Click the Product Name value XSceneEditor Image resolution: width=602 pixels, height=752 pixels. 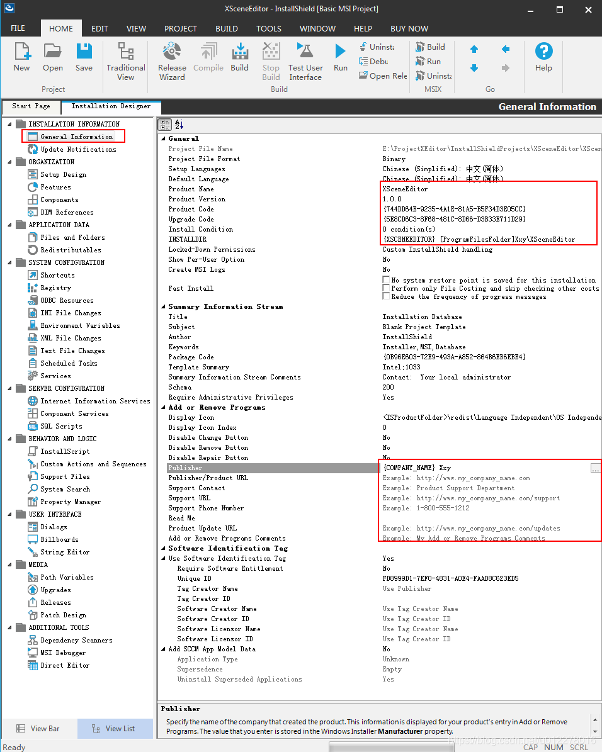[x=405, y=189]
